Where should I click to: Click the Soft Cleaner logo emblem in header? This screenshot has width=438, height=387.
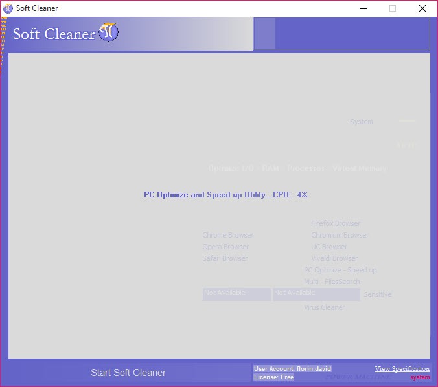point(108,32)
